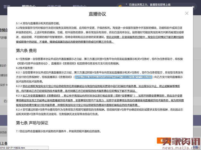Close the 直播协议 dialog with the X
Screen dimensions: 201x150
click(187, 13)
